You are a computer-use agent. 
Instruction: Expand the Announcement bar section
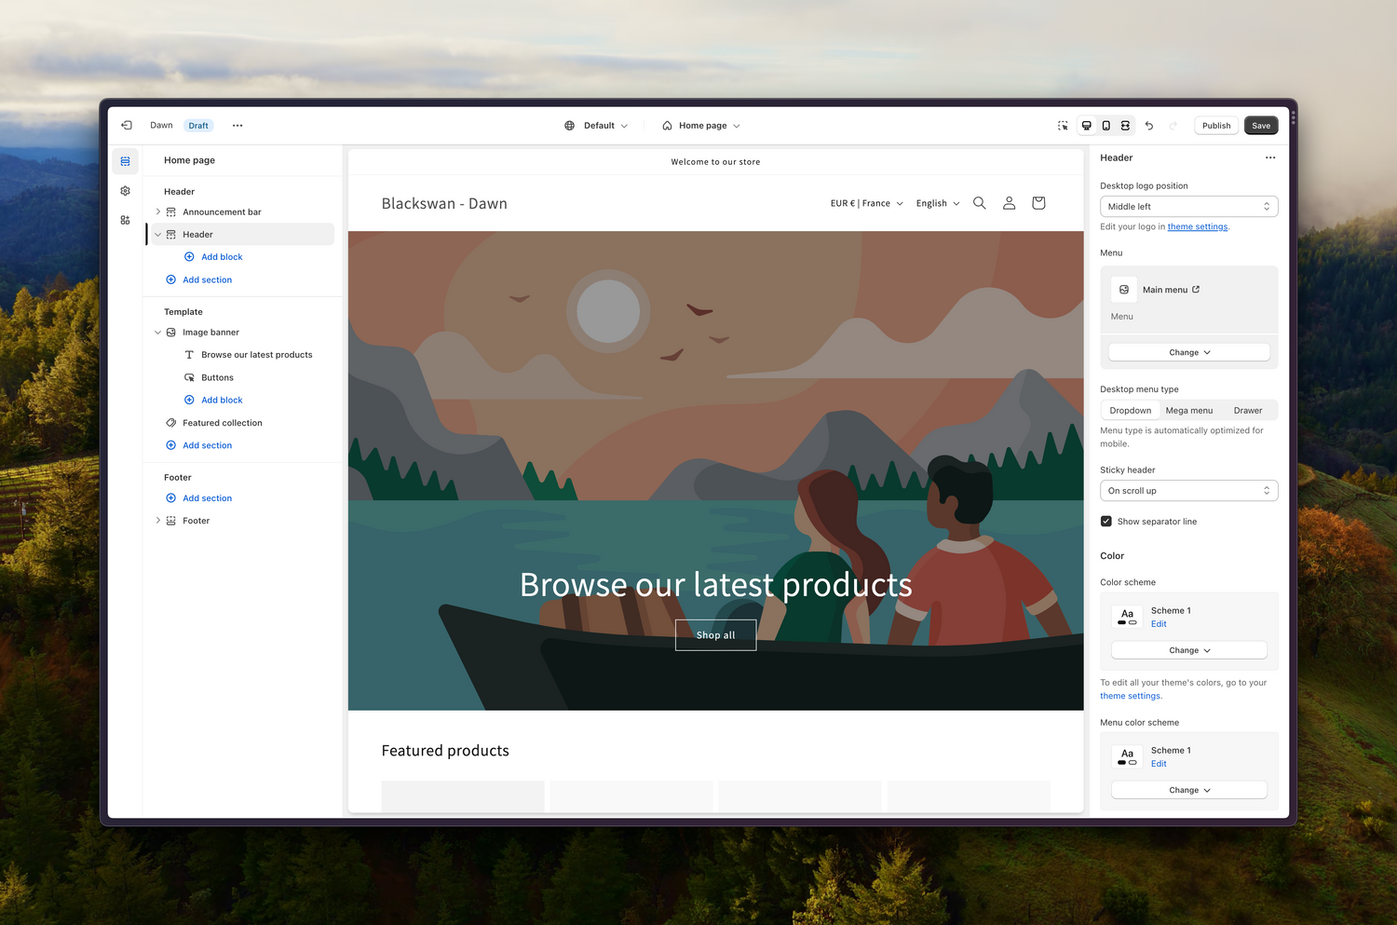point(157,211)
